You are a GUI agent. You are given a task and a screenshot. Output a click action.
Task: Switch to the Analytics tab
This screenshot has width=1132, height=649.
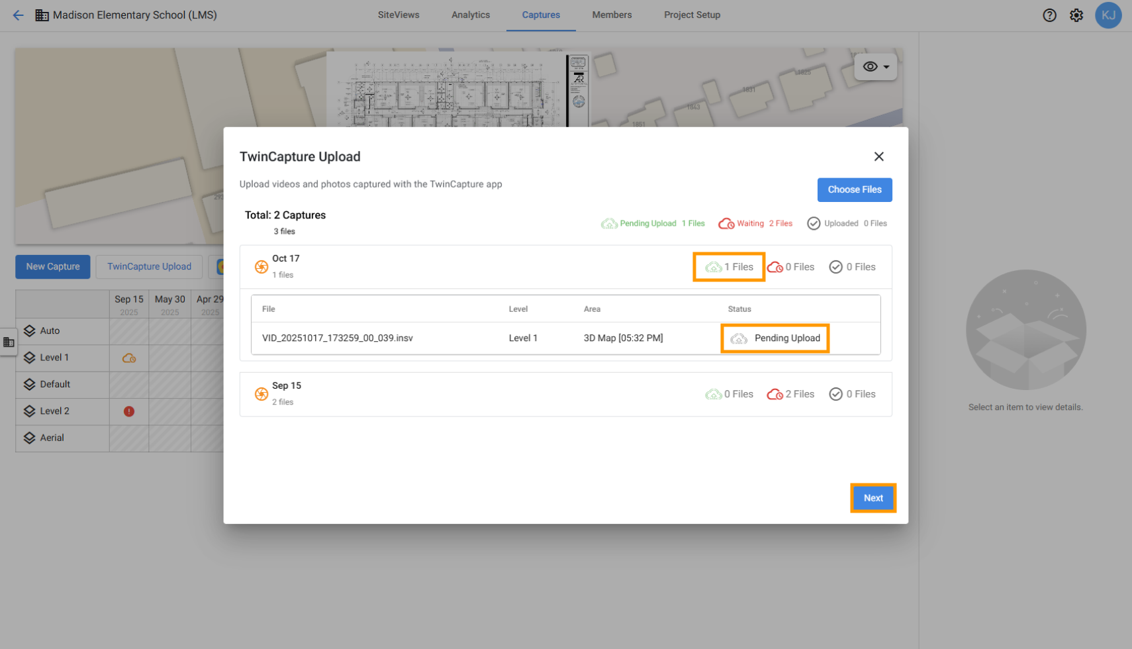(471, 15)
